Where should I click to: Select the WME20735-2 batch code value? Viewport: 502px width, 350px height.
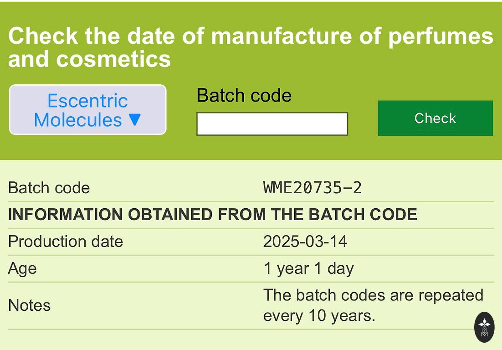[312, 188]
